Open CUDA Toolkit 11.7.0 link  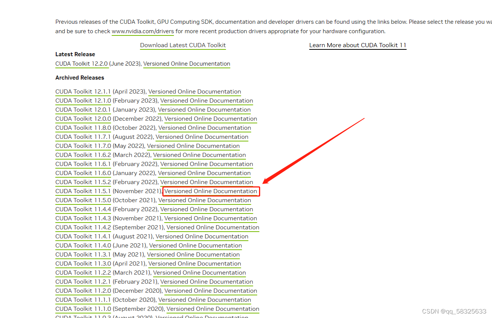click(83, 146)
